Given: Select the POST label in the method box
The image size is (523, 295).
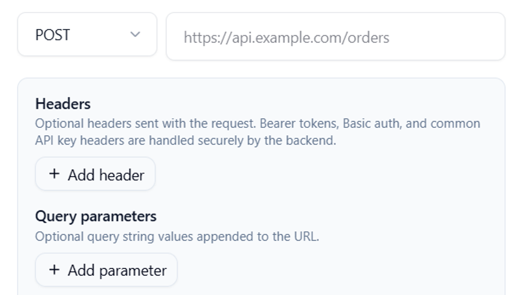Looking at the screenshot, I should click(53, 35).
